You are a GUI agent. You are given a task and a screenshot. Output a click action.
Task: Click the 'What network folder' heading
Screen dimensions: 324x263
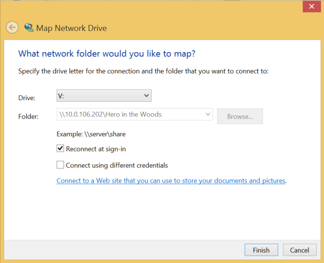107,54
